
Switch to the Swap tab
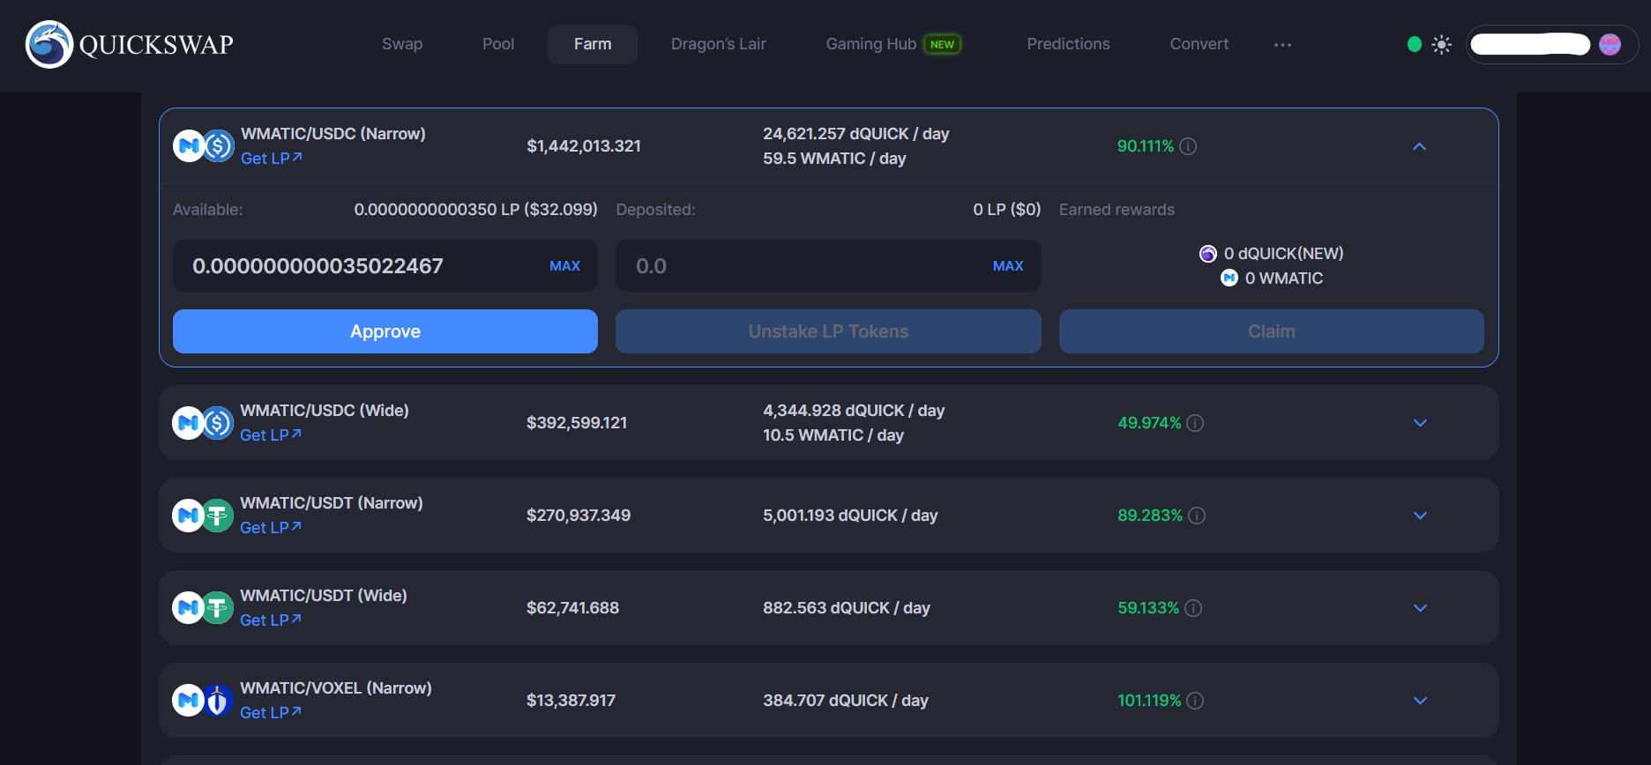pos(402,44)
